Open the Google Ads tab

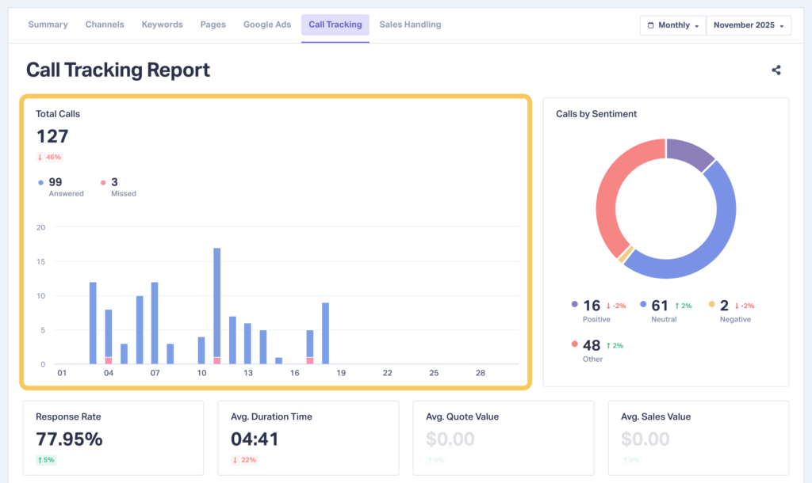point(267,25)
